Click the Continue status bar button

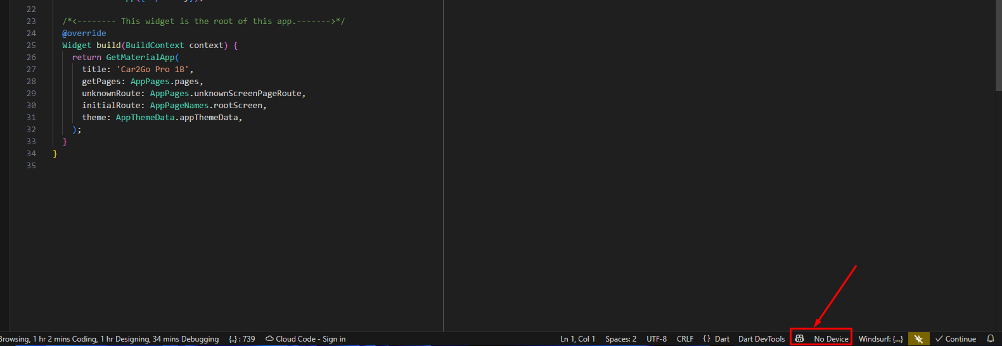click(956, 339)
